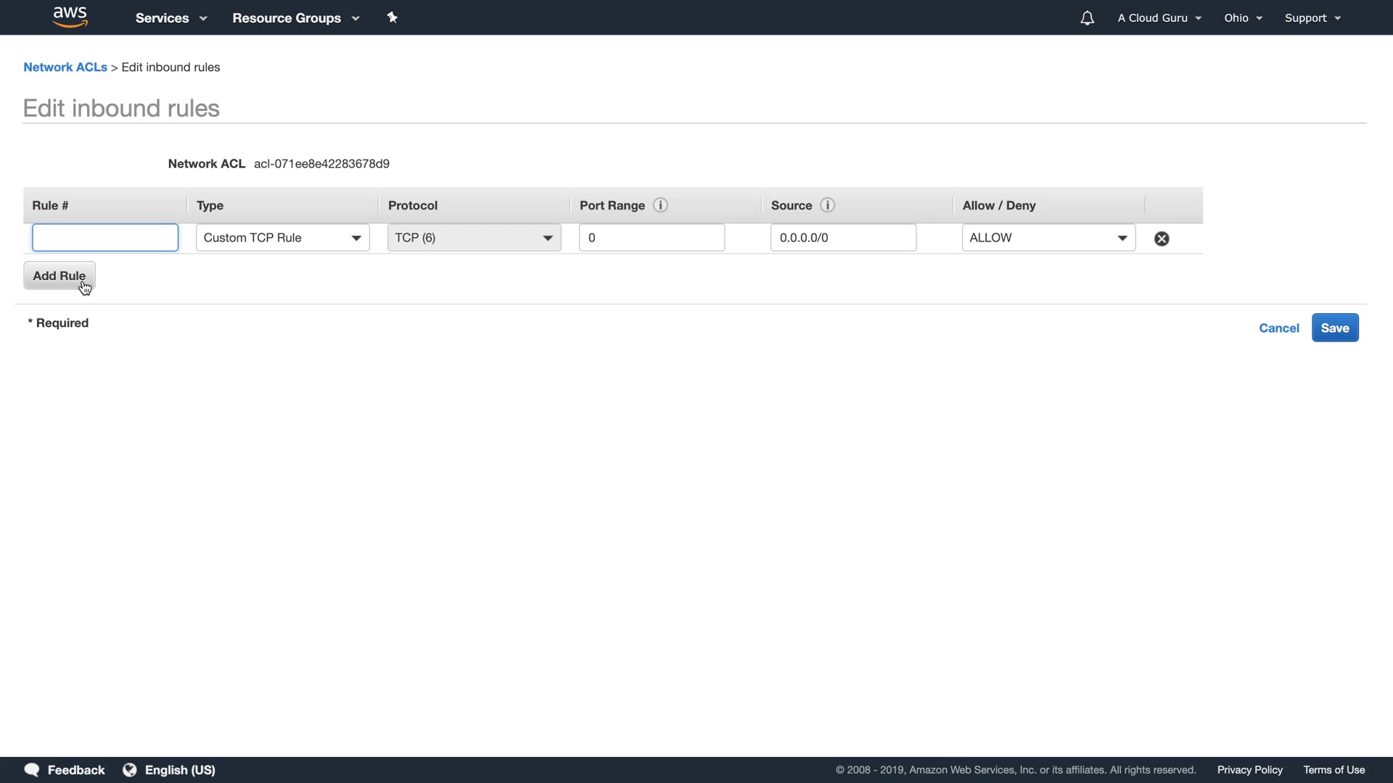The width and height of the screenshot is (1393, 783).
Task: Open the Type dropdown Custom TCP Rule
Action: pos(282,238)
